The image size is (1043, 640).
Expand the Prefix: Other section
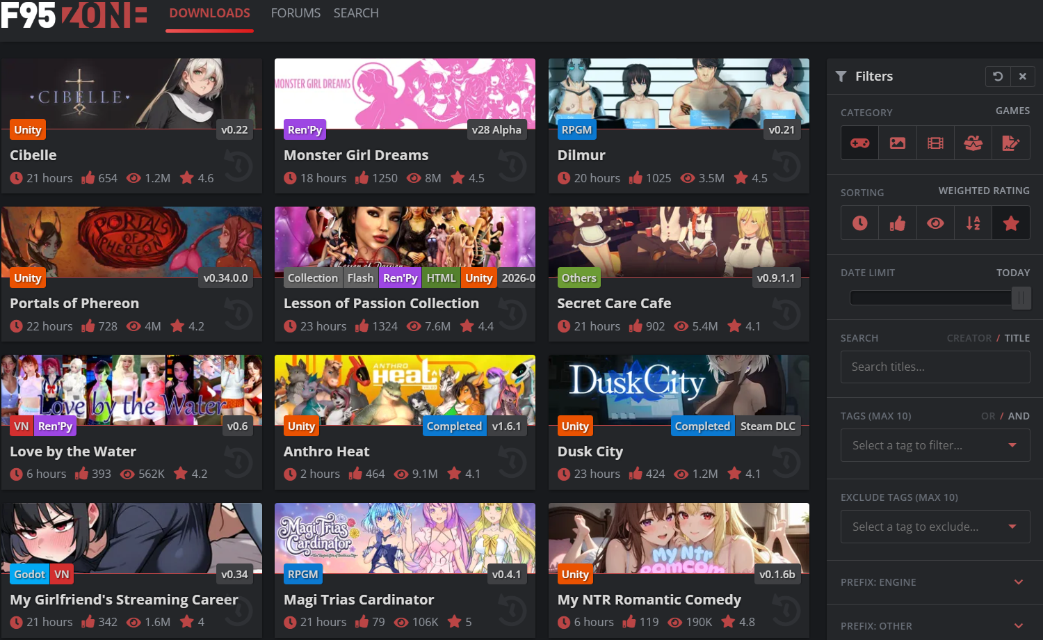[x=935, y=625]
